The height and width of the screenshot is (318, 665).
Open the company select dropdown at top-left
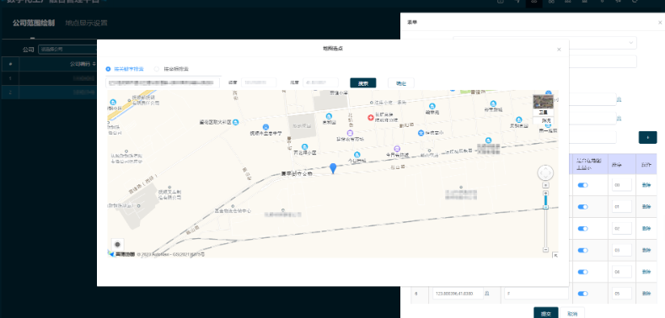(x=68, y=49)
